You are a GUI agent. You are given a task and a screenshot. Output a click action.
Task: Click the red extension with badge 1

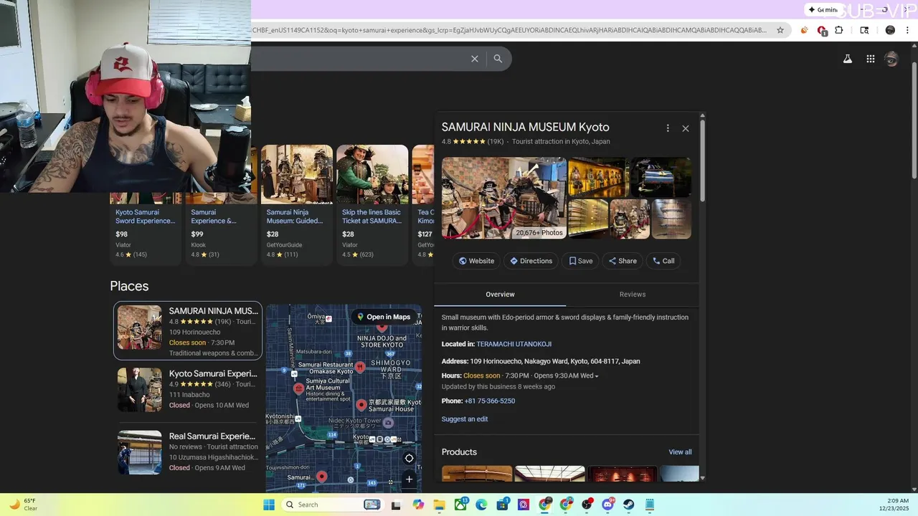click(x=823, y=31)
